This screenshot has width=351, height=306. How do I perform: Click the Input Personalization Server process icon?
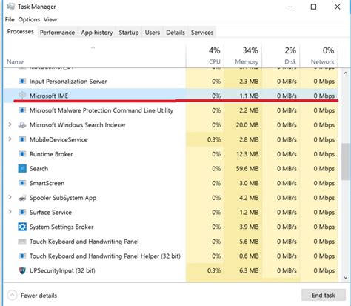(22, 82)
